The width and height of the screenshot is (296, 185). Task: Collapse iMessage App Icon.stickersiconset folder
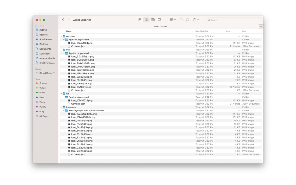pyautogui.click(x=64, y=111)
